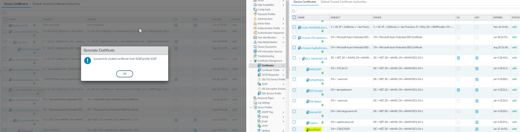
Task: Open the Syslog server profile icon
Action: 259,116
